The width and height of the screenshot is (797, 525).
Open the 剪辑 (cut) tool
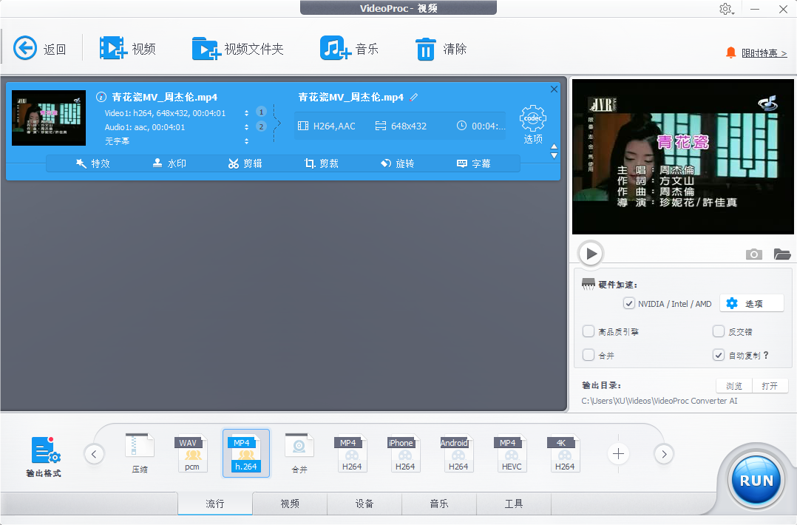245,163
